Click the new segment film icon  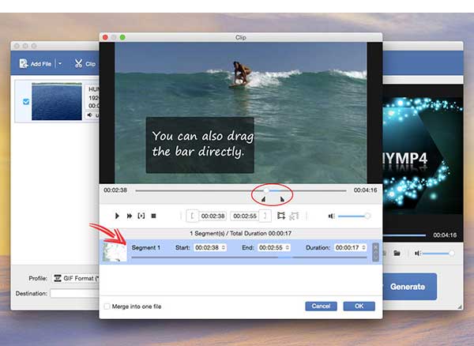(281, 216)
